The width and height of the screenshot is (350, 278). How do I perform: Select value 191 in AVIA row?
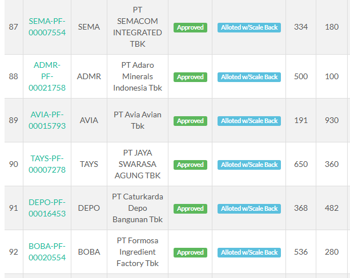pos(301,120)
